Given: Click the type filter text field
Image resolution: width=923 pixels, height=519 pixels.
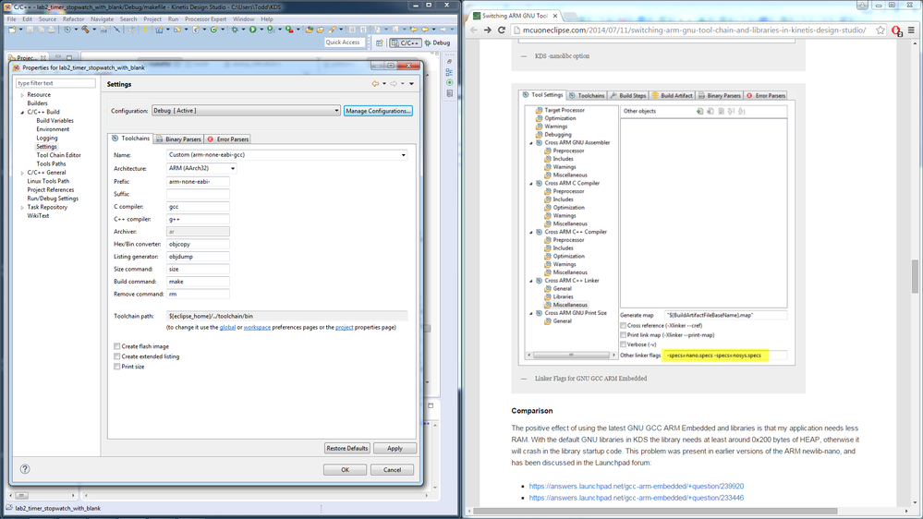Looking at the screenshot, I should click(x=55, y=83).
